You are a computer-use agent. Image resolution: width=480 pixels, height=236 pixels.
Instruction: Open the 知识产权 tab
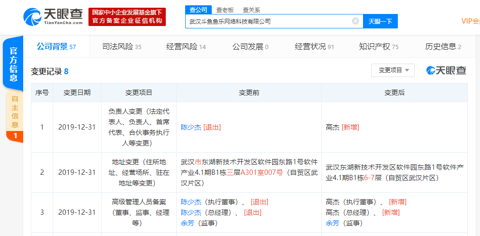click(x=378, y=47)
